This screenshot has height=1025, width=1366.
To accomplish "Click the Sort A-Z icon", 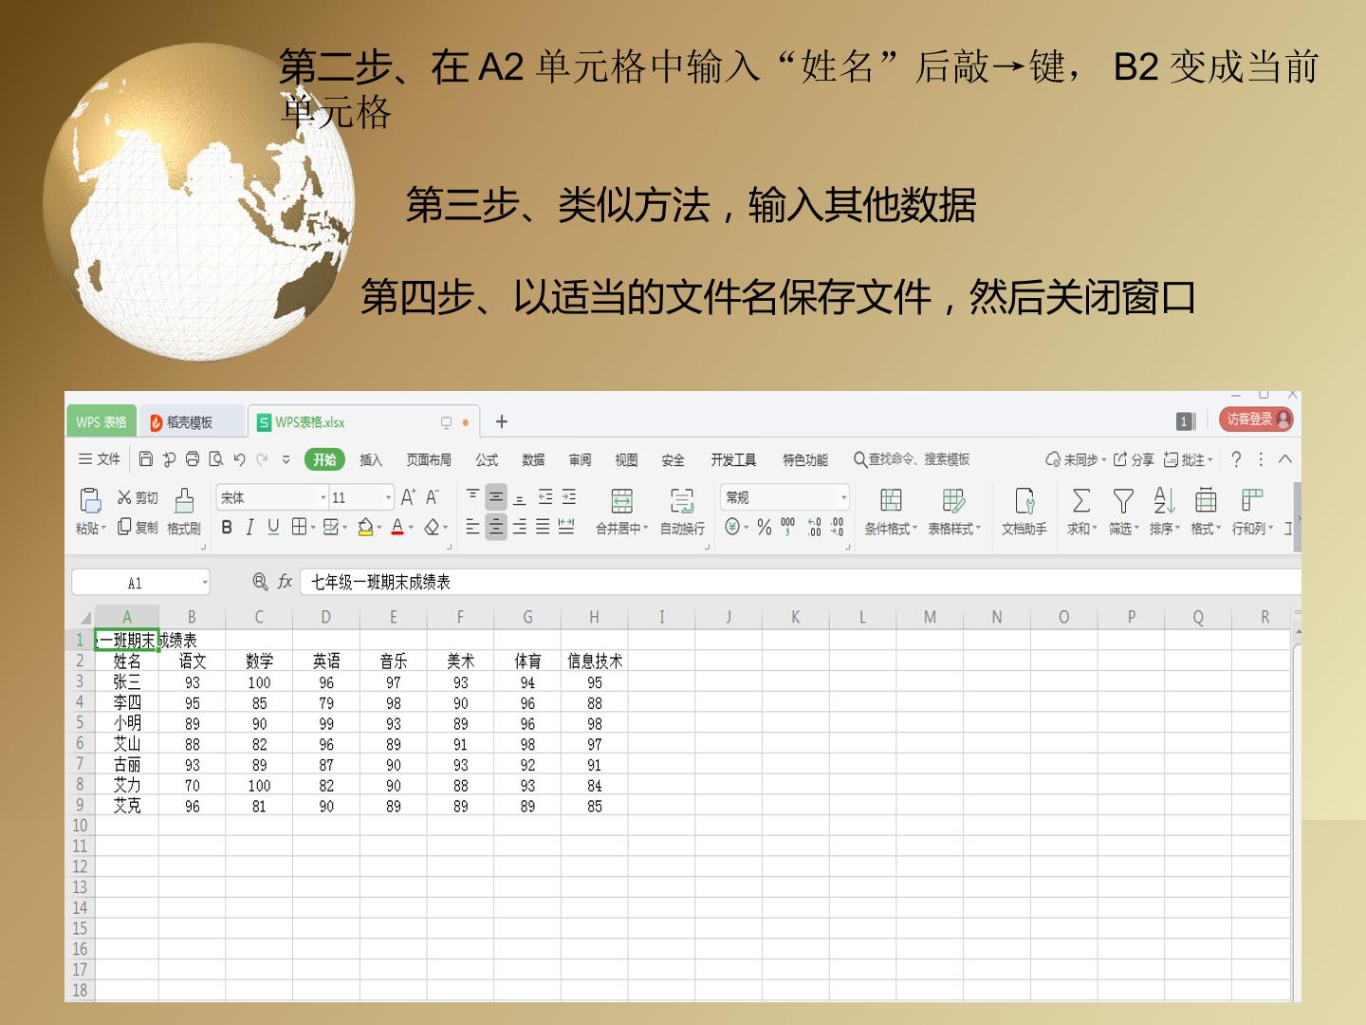I will click(x=1164, y=500).
